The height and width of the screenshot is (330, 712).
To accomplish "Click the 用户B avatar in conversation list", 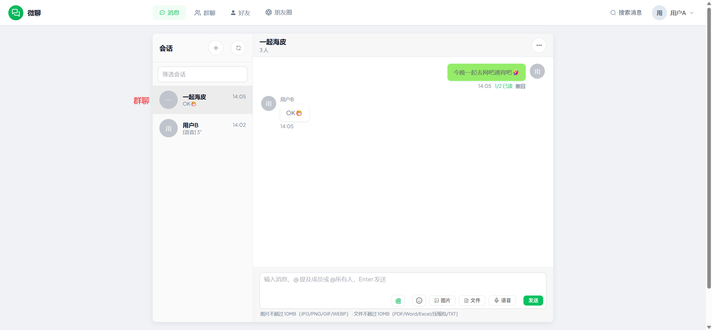I will point(169,128).
